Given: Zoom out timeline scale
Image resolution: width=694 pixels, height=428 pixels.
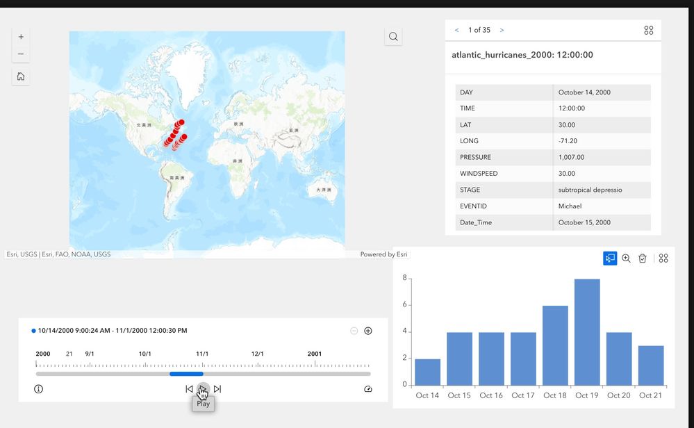Looking at the screenshot, I should pos(354,331).
